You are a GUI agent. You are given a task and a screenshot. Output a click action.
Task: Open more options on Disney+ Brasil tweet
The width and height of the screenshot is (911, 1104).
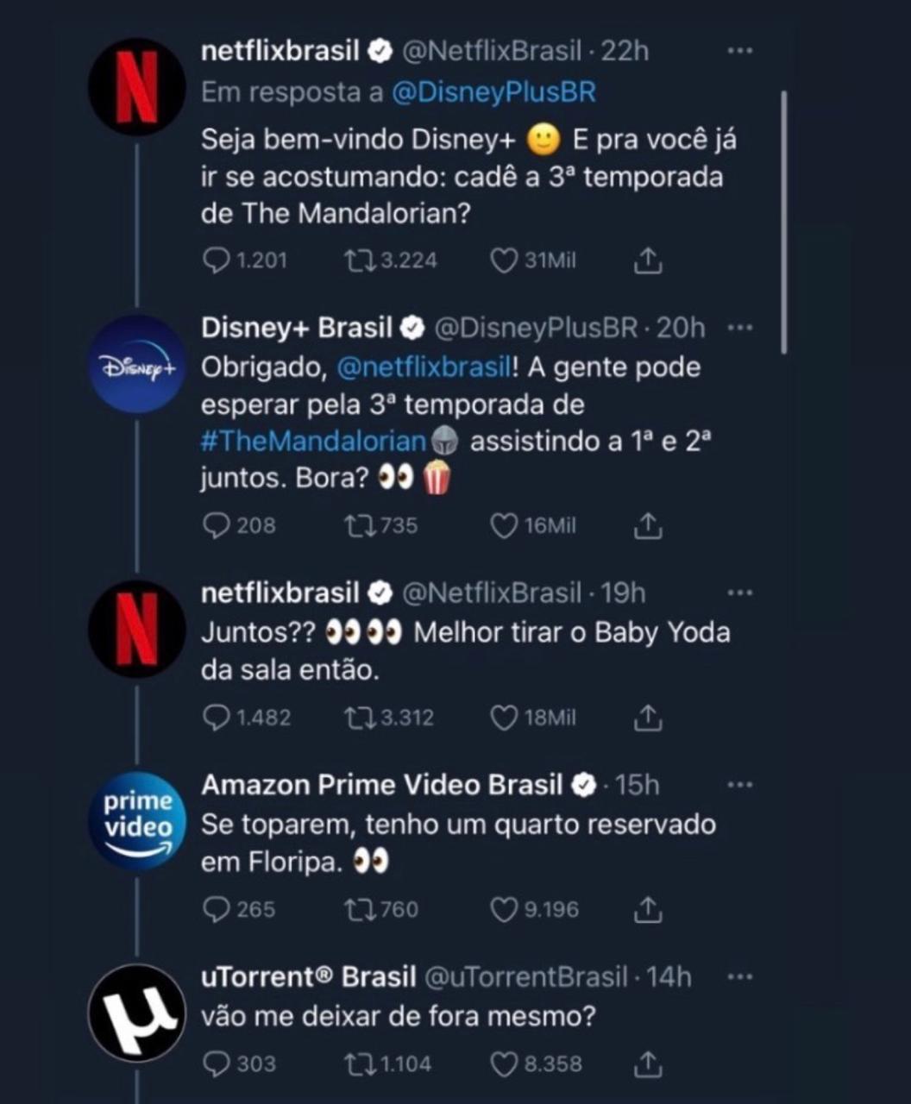click(739, 329)
